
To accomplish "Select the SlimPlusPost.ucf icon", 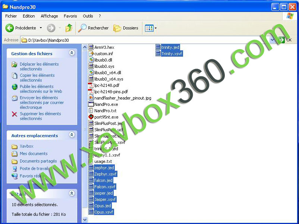I will (91, 130).
